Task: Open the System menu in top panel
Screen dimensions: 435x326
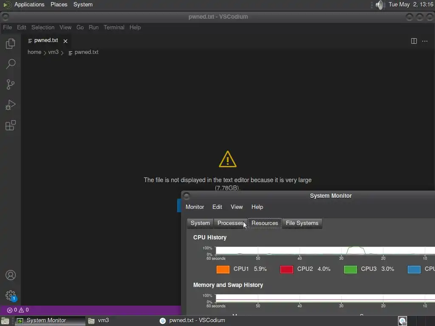Action: 83,4
